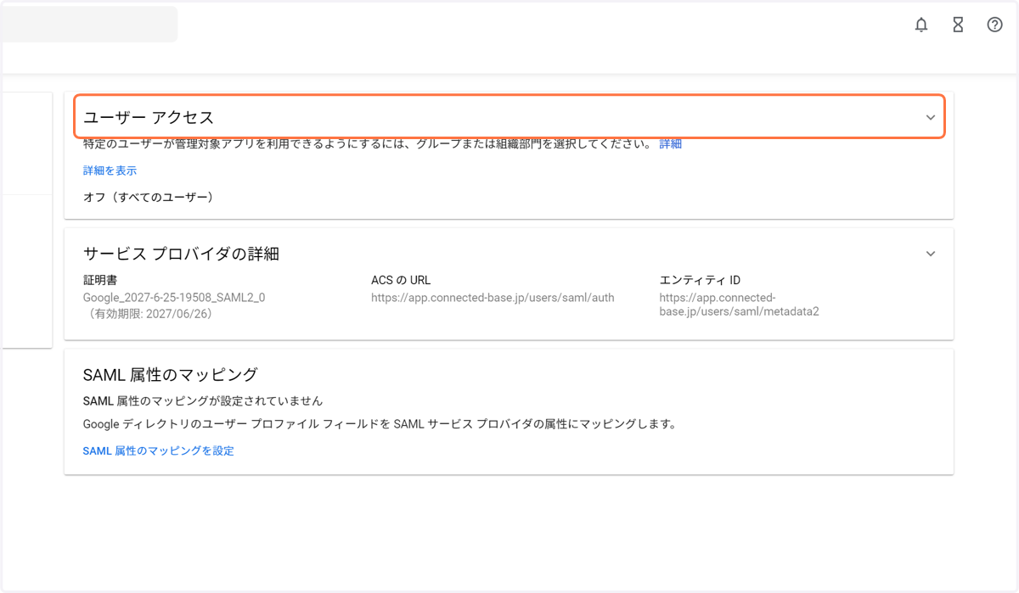Click the エンティティ ID label

coord(701,280)
